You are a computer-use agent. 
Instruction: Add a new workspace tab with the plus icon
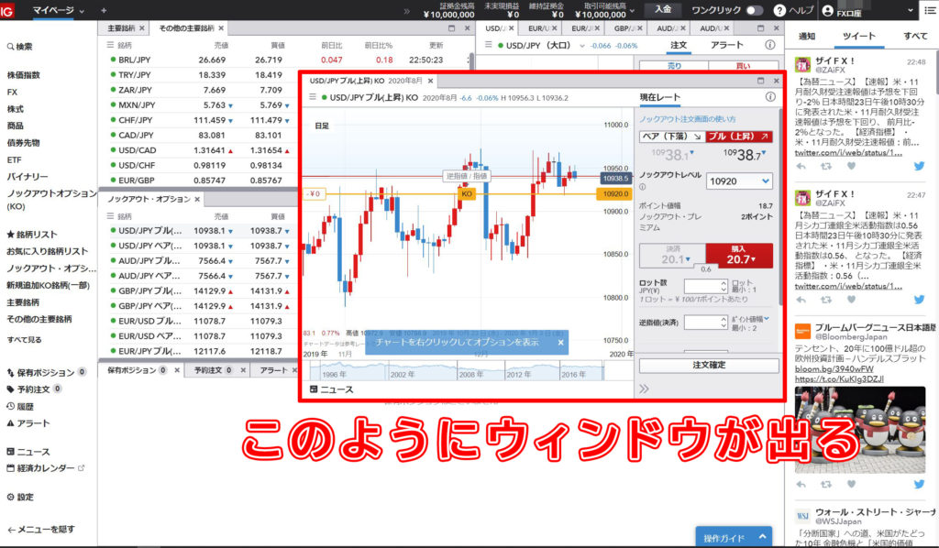point(104,10)
